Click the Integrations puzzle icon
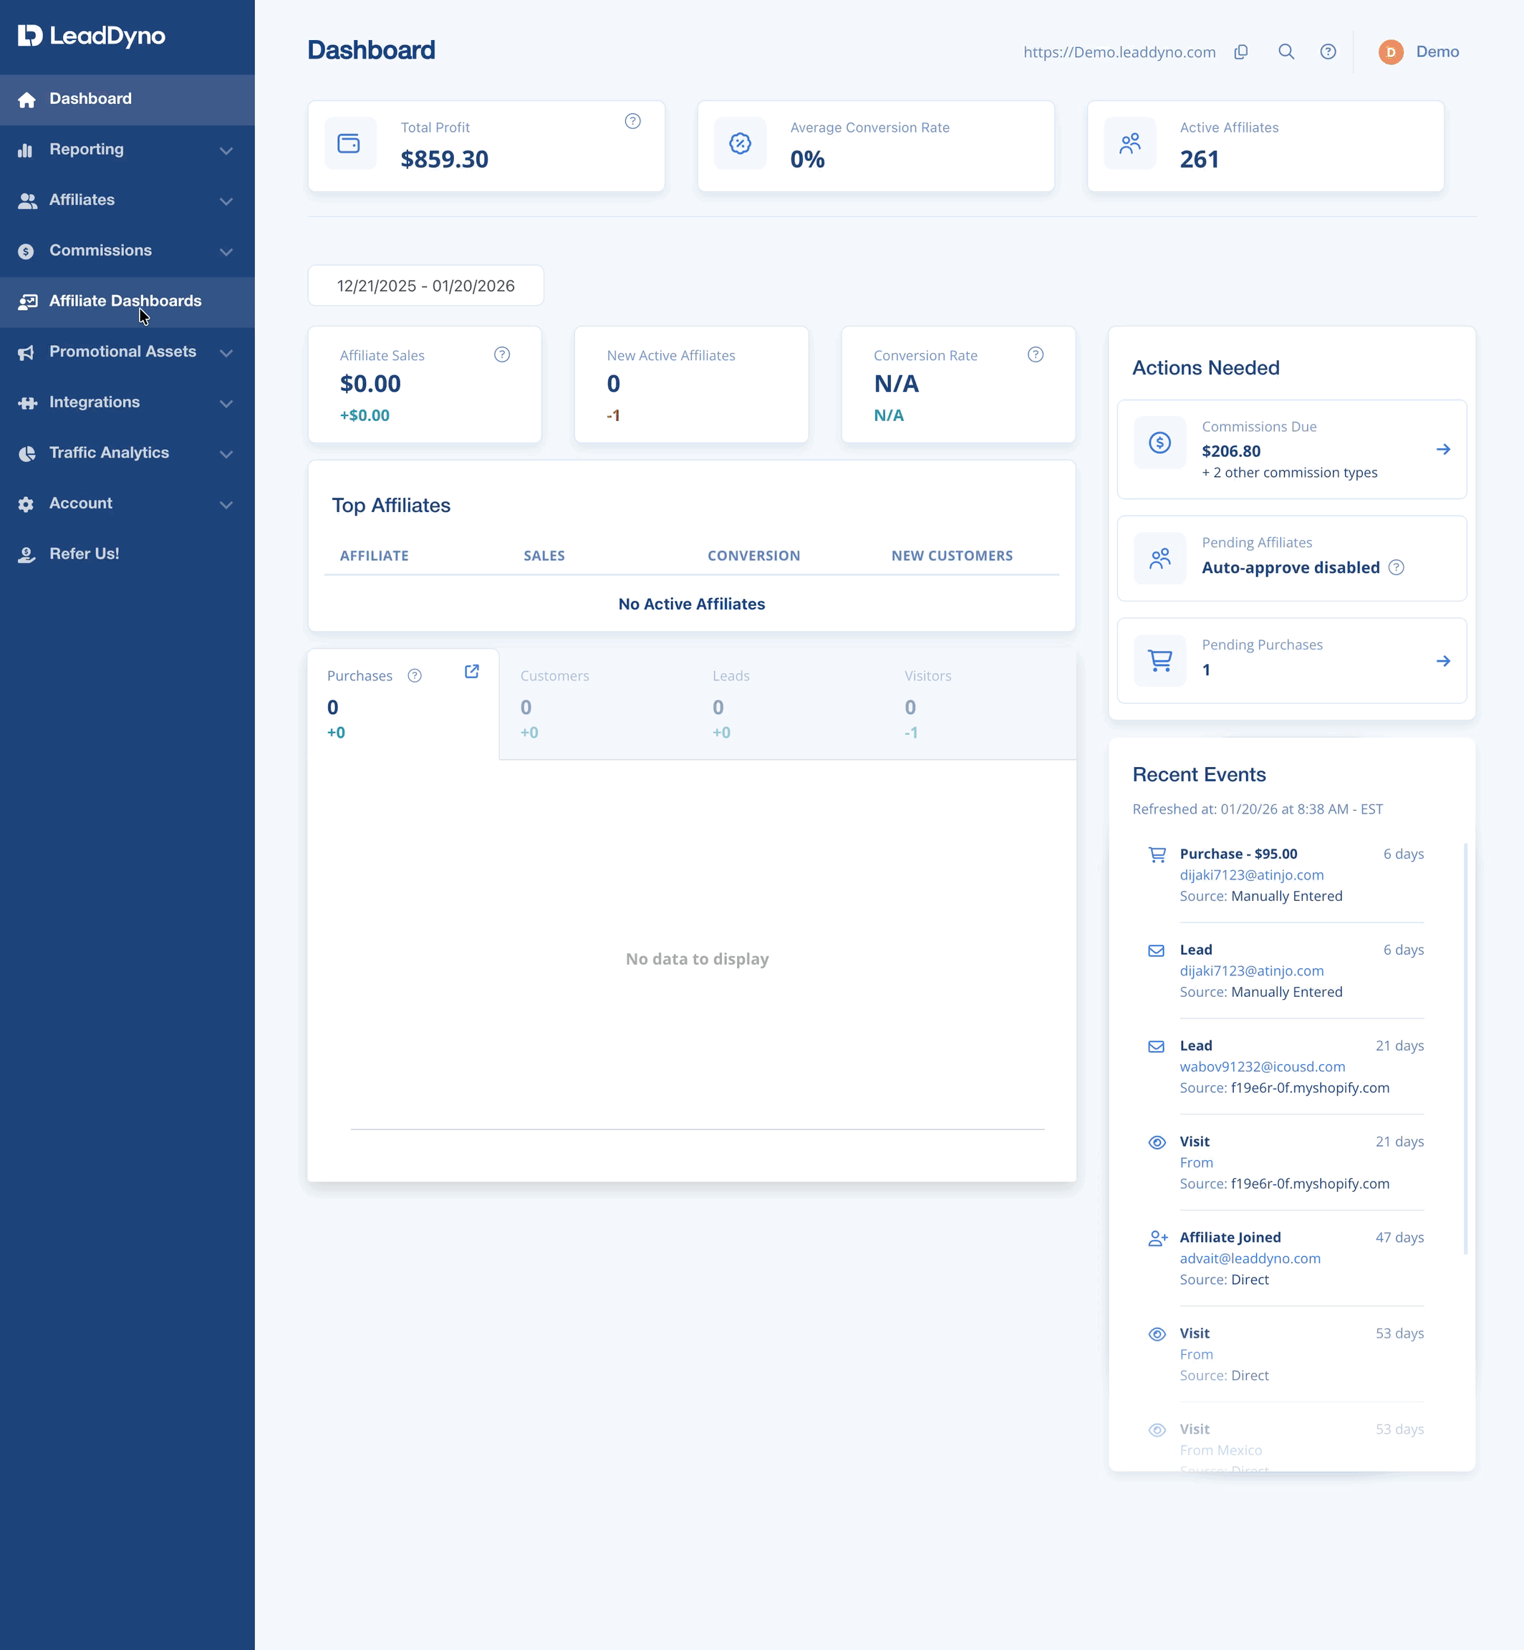 click(27, 403)
